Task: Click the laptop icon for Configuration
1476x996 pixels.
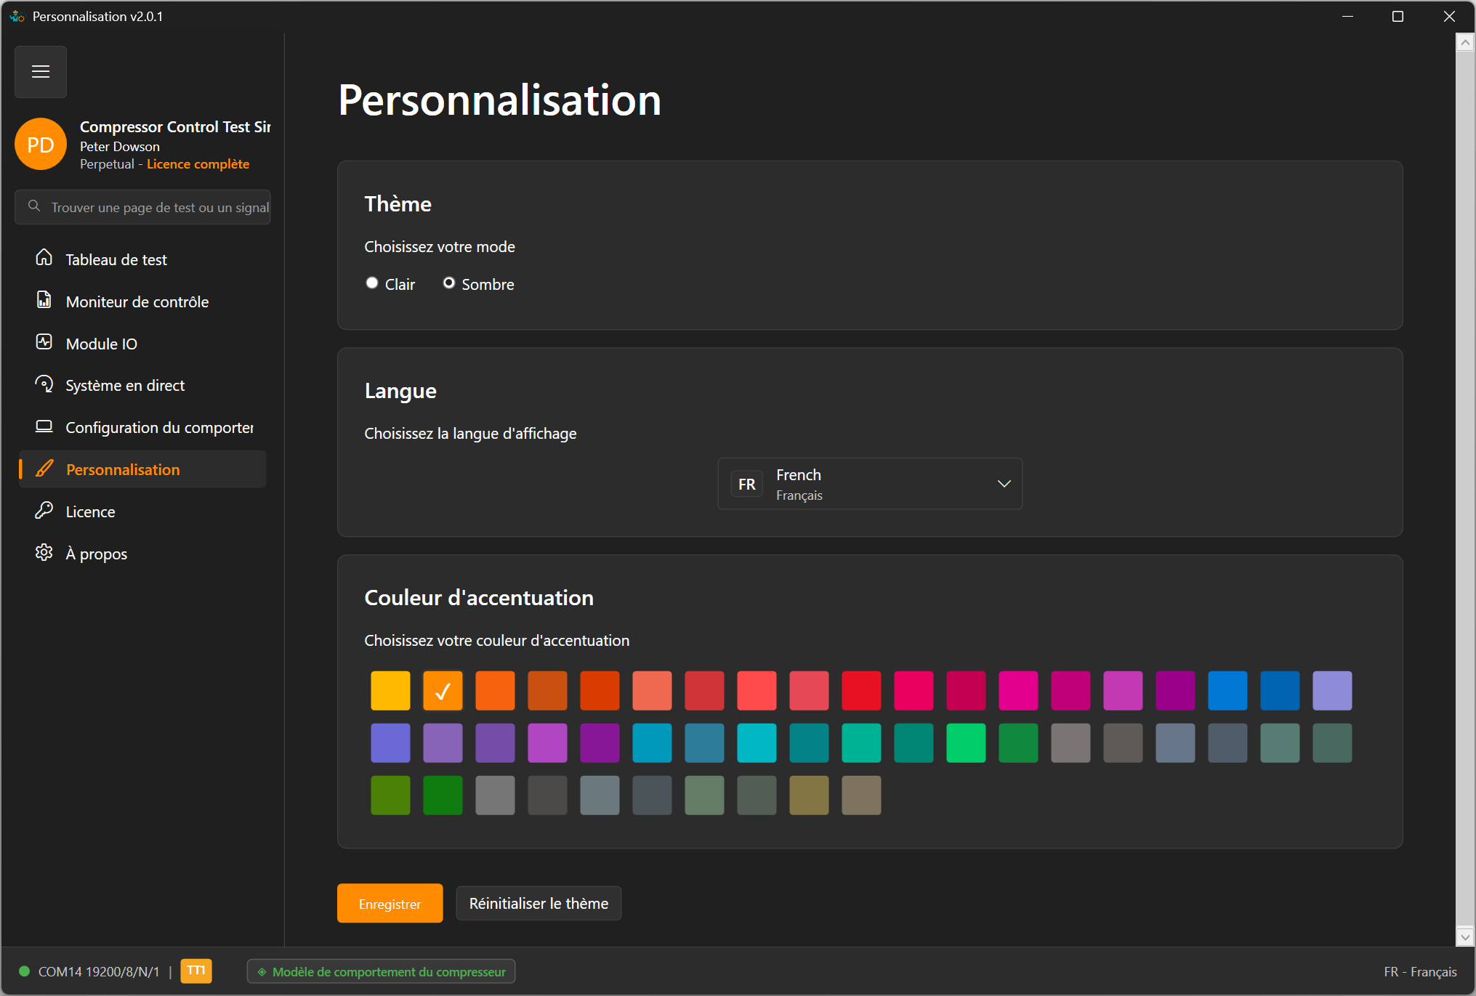Action: [44, 426]
